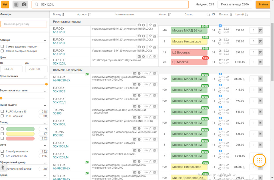Image resolution: width=274 pixels, height=180 pixels.
Task: Click the 'Поиск по результату' search field
Action: point(24,24)
